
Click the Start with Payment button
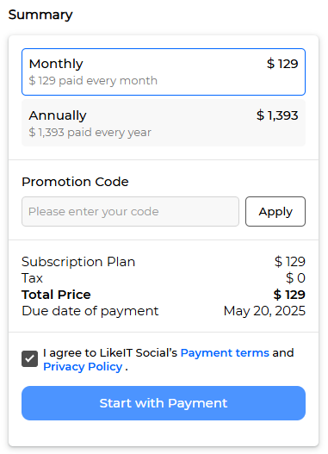(x=164, y=403)
